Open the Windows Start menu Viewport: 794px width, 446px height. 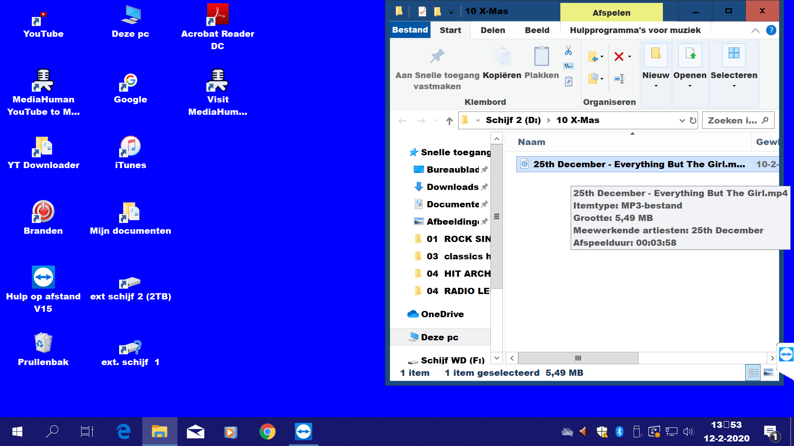17,432
